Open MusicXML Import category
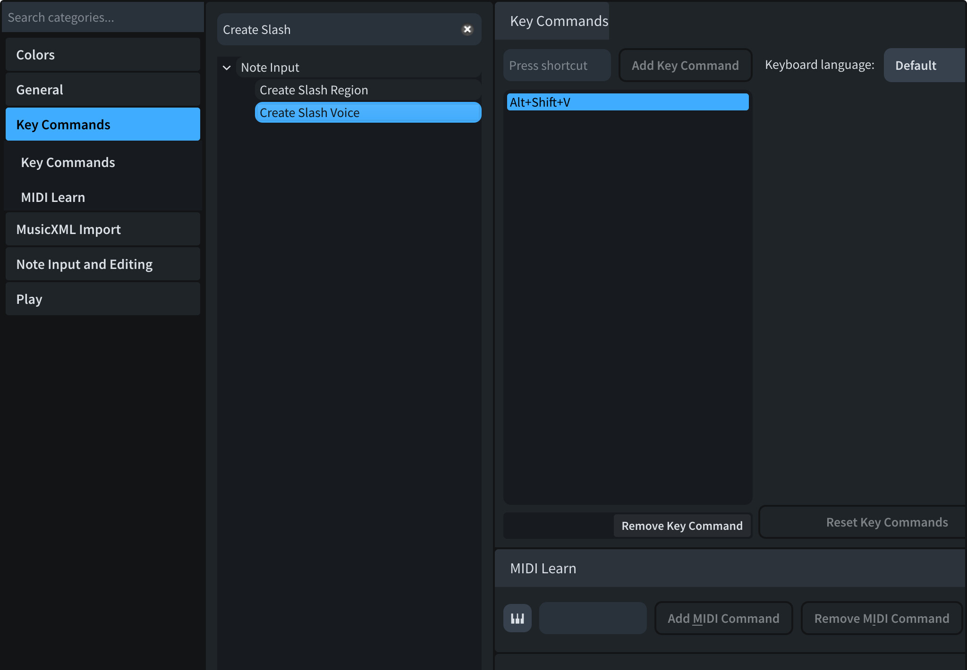 coord(102,229)
